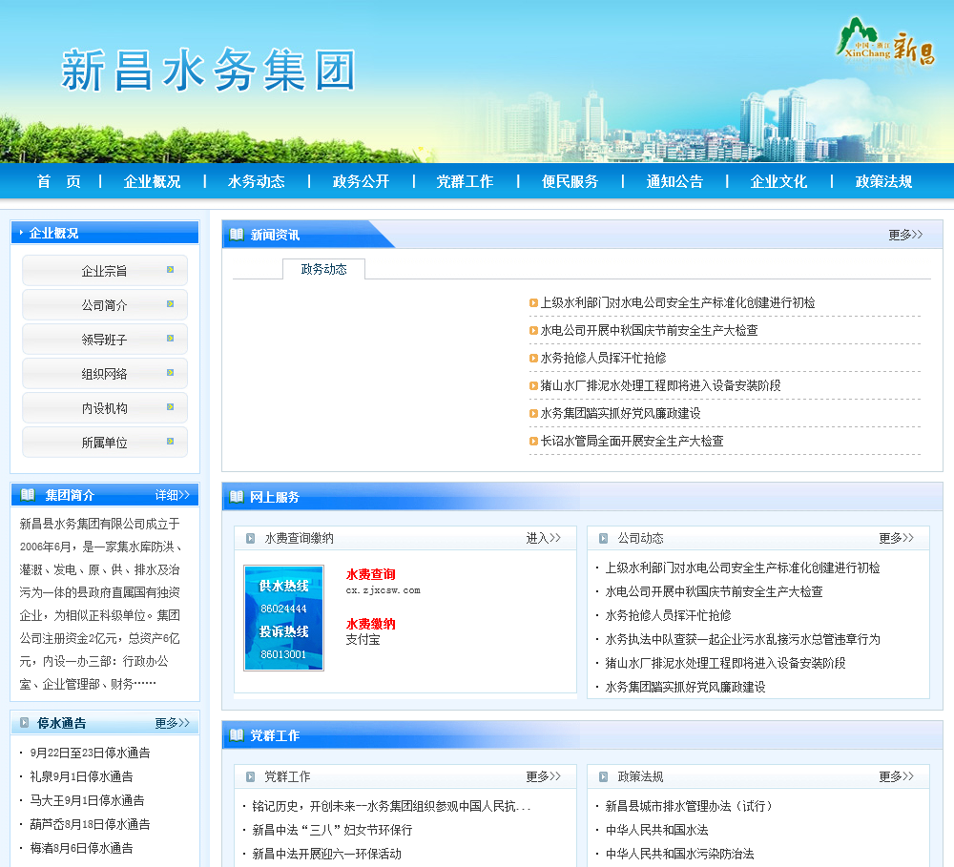The image size is (954, 867).
Task: Open the 首页 menu item
Action: (x=58, y=181)
